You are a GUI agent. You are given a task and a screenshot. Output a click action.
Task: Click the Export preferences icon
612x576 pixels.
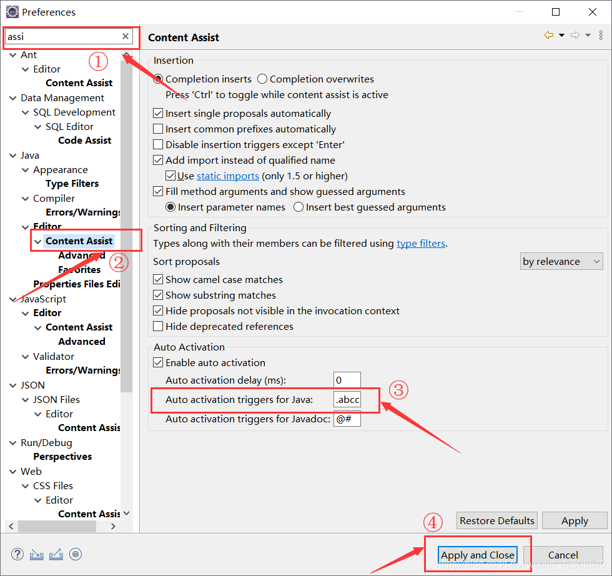[x=56, y=554]
